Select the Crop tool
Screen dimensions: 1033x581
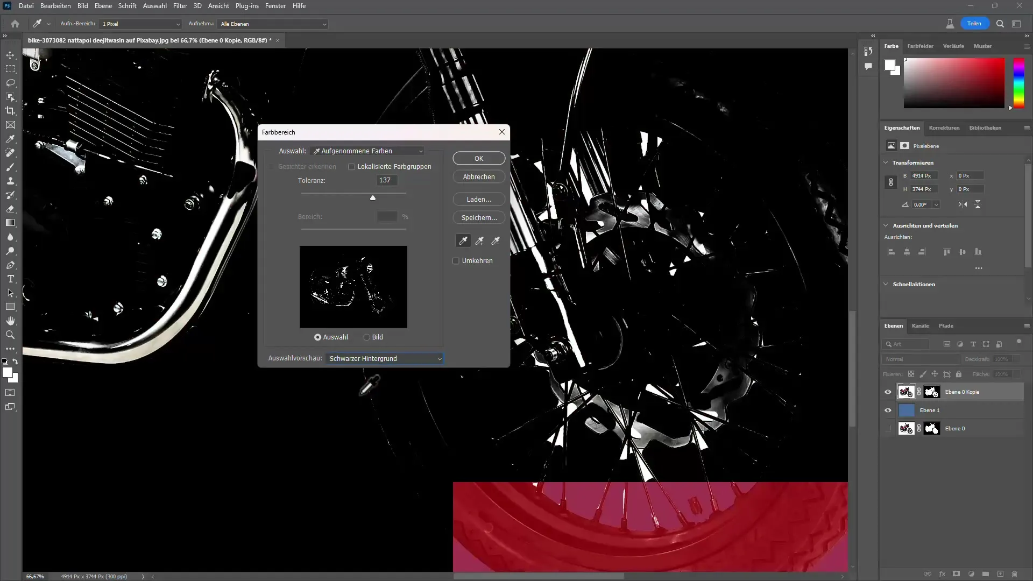10,111
